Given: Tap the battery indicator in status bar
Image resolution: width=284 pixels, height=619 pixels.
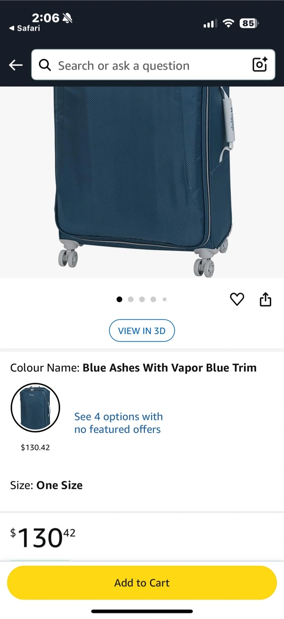Looking at the screenshot, I should tap(249, 23).
